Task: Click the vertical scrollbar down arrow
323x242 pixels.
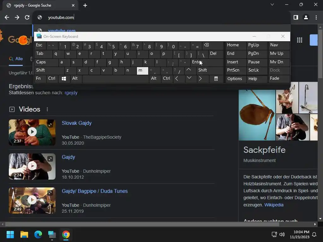Action: 320,219
